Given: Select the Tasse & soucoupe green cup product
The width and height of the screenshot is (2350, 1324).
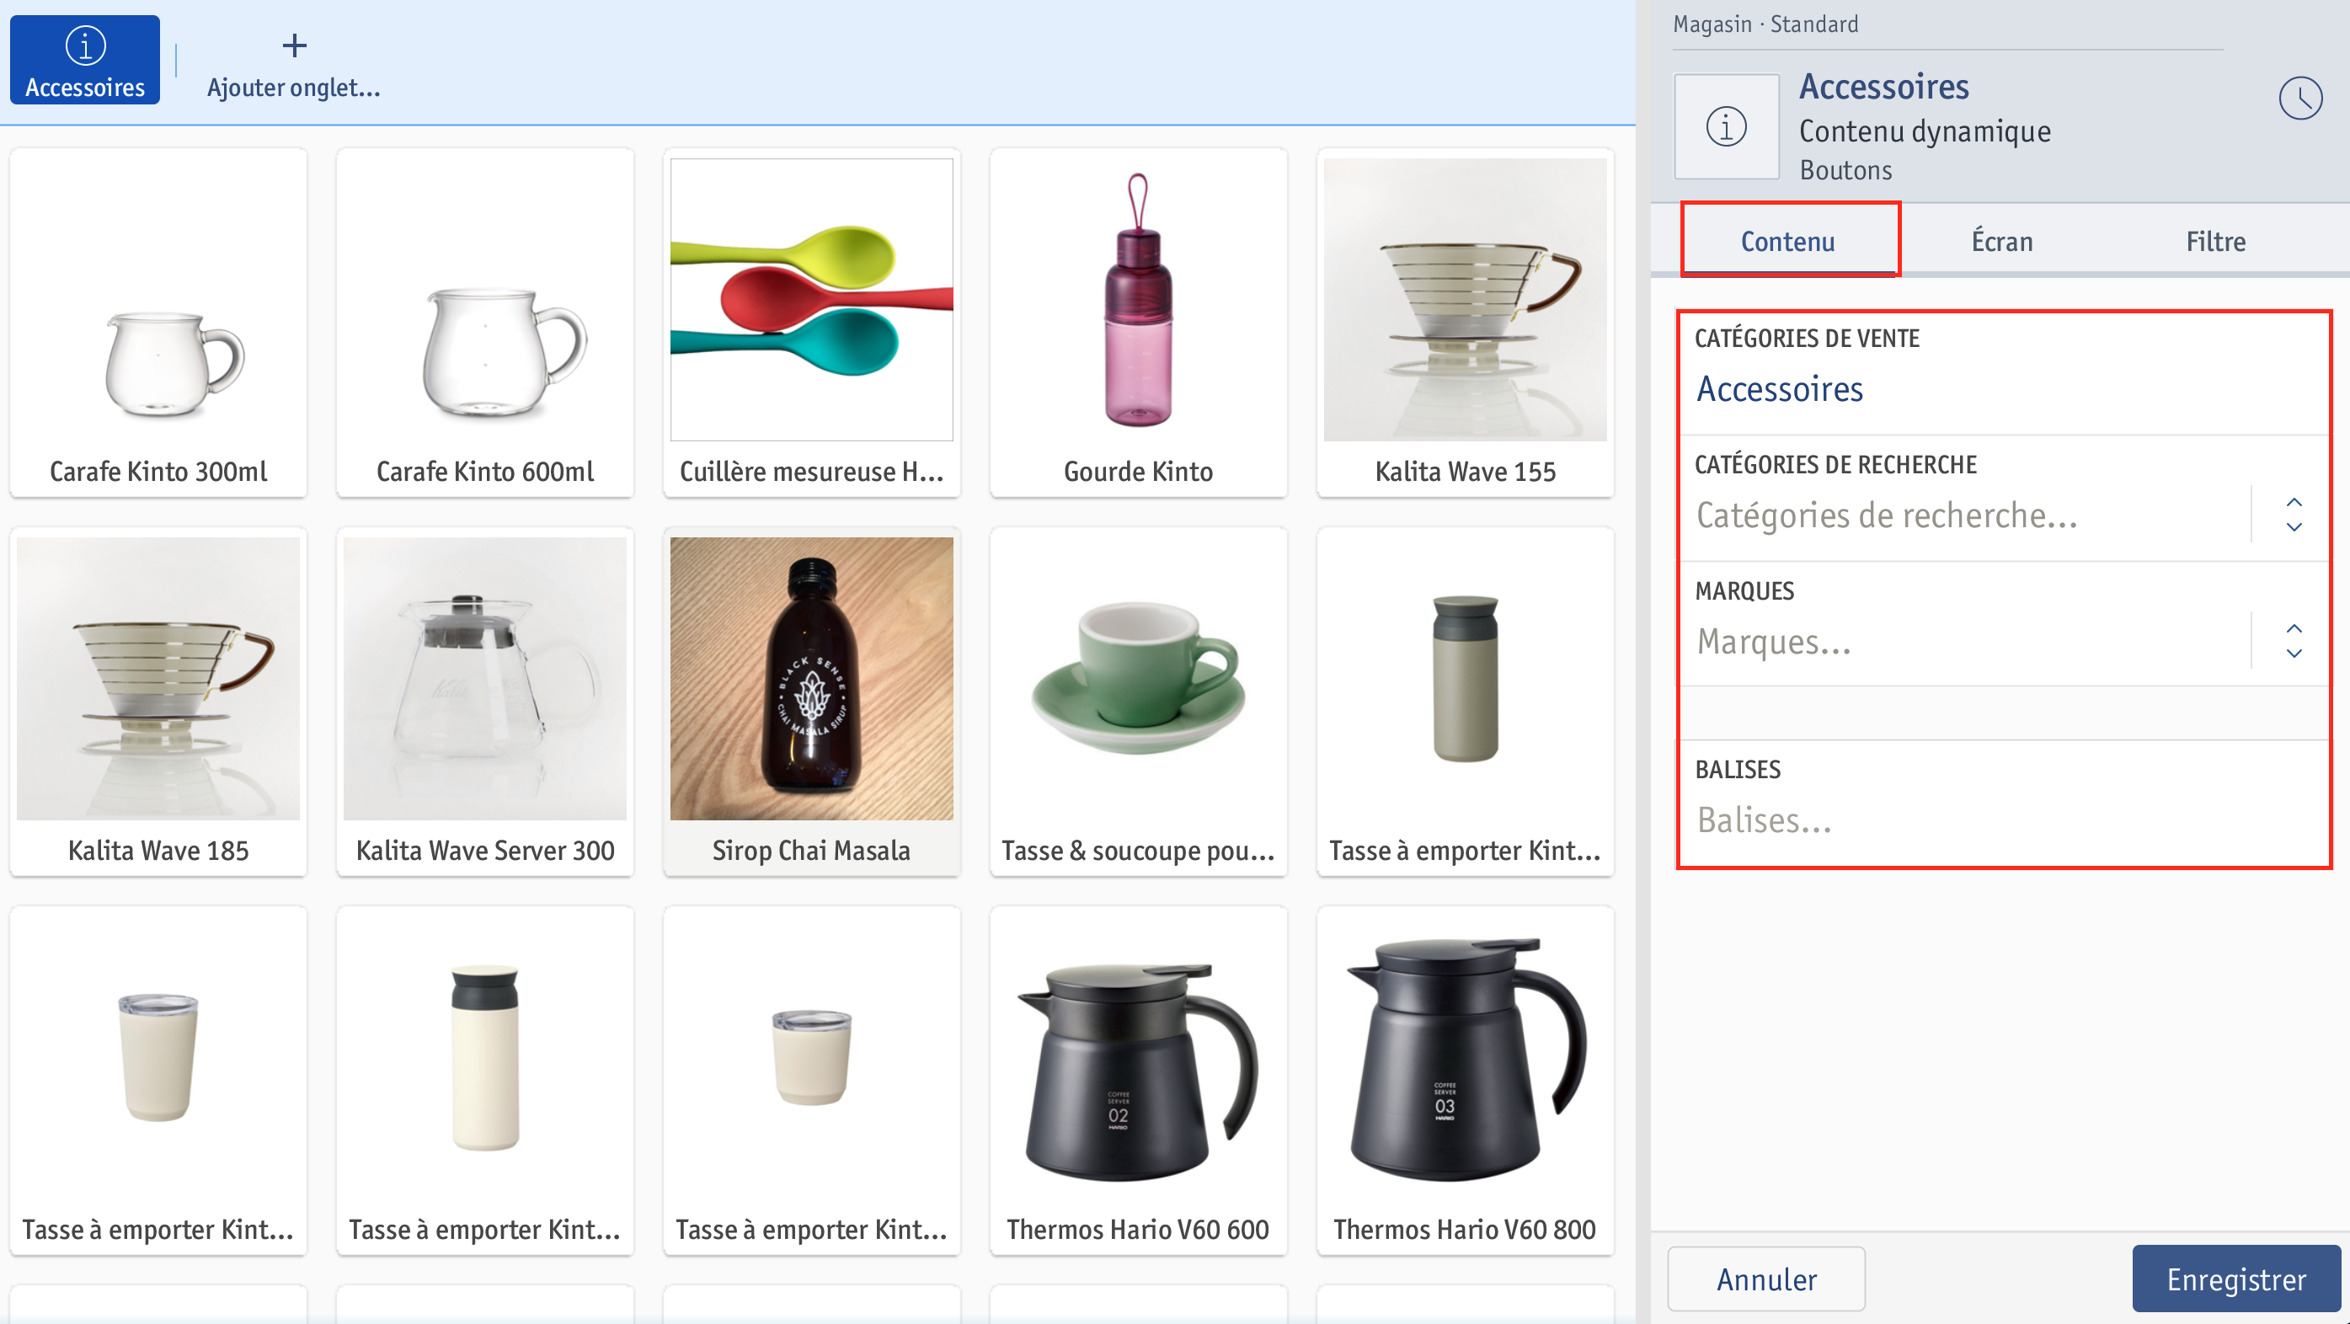Looking at the screenshot, I should click(x=1139, y=702).
